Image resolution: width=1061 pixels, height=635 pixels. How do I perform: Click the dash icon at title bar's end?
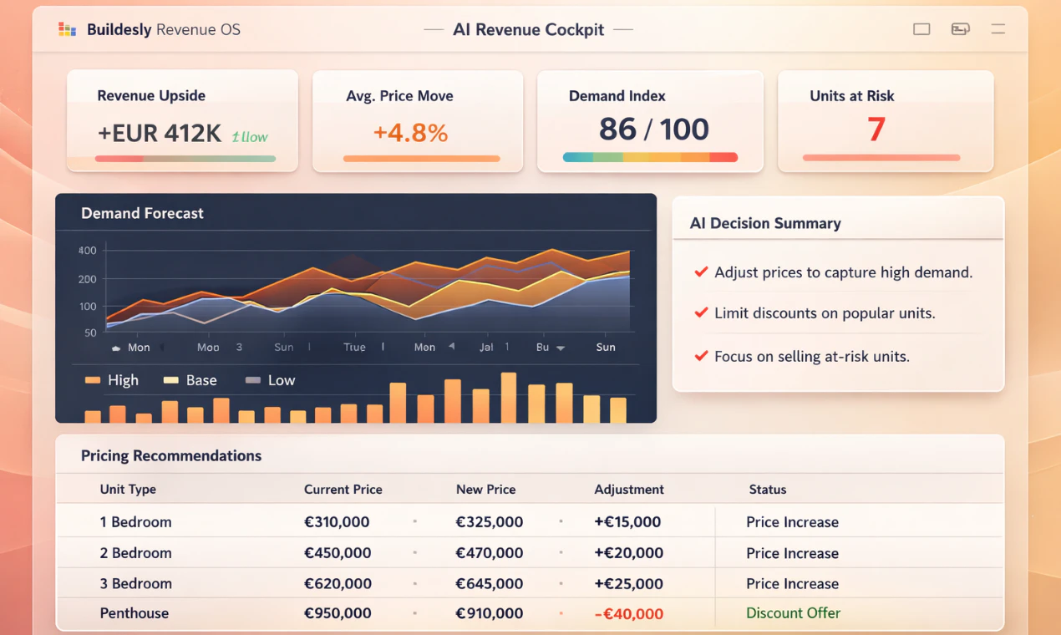998,29
